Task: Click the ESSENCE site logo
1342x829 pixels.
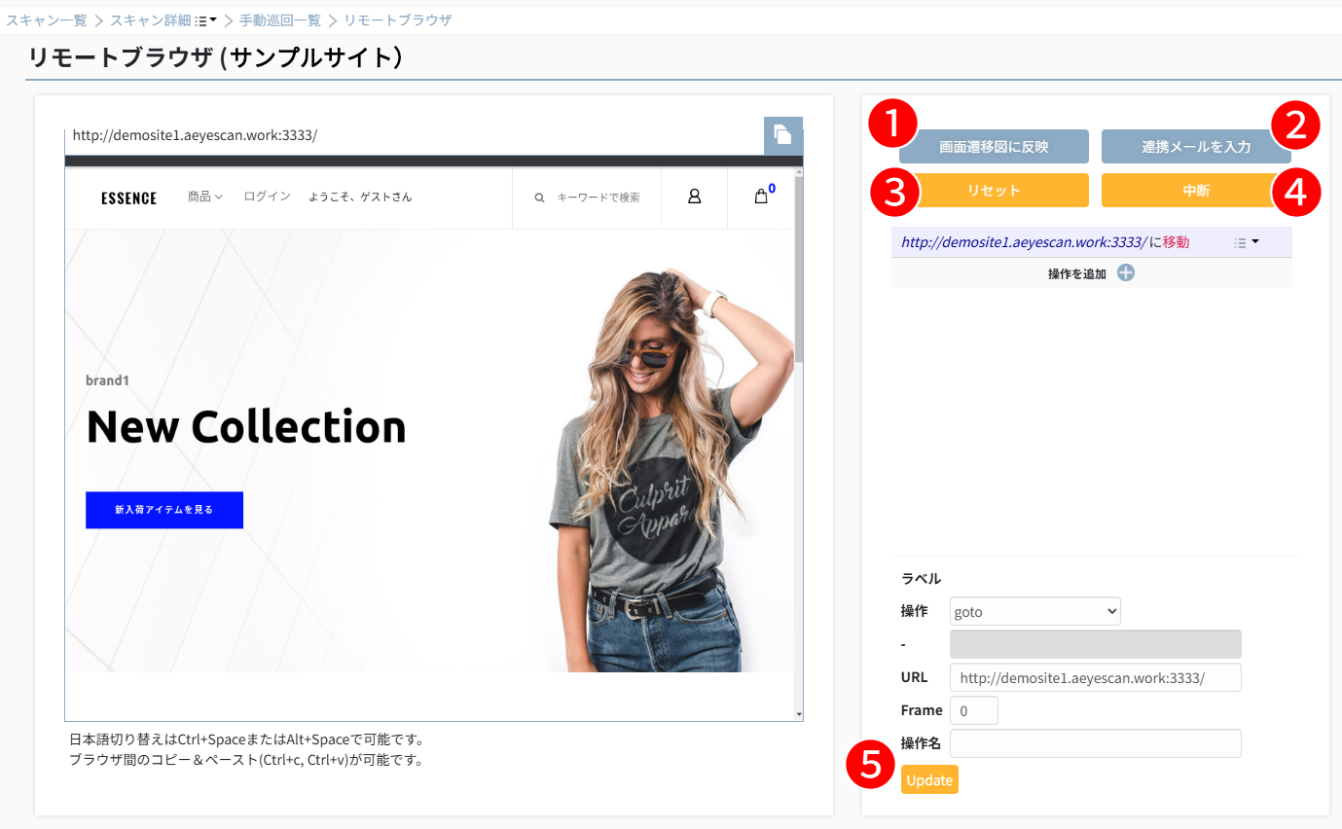Action: click(128, 198)
